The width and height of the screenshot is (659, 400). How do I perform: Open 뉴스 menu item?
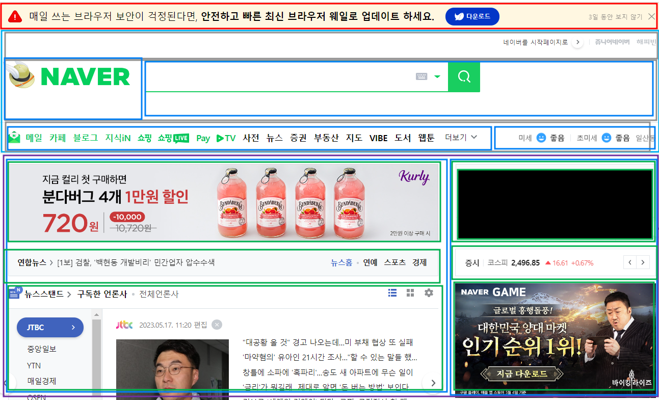pyautogui.click(x=275, y=138)
